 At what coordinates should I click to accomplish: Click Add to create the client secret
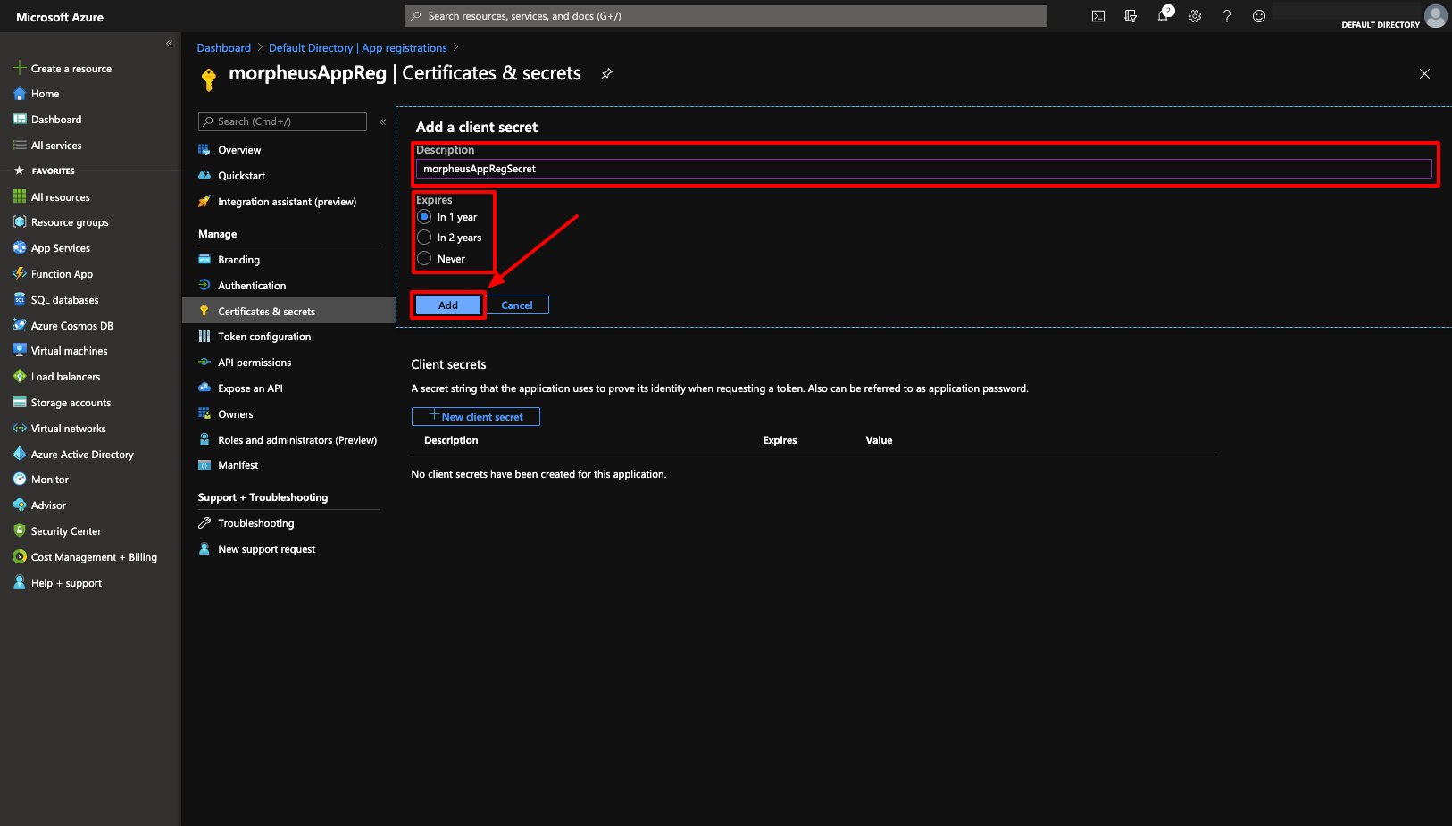pos(446,305)
